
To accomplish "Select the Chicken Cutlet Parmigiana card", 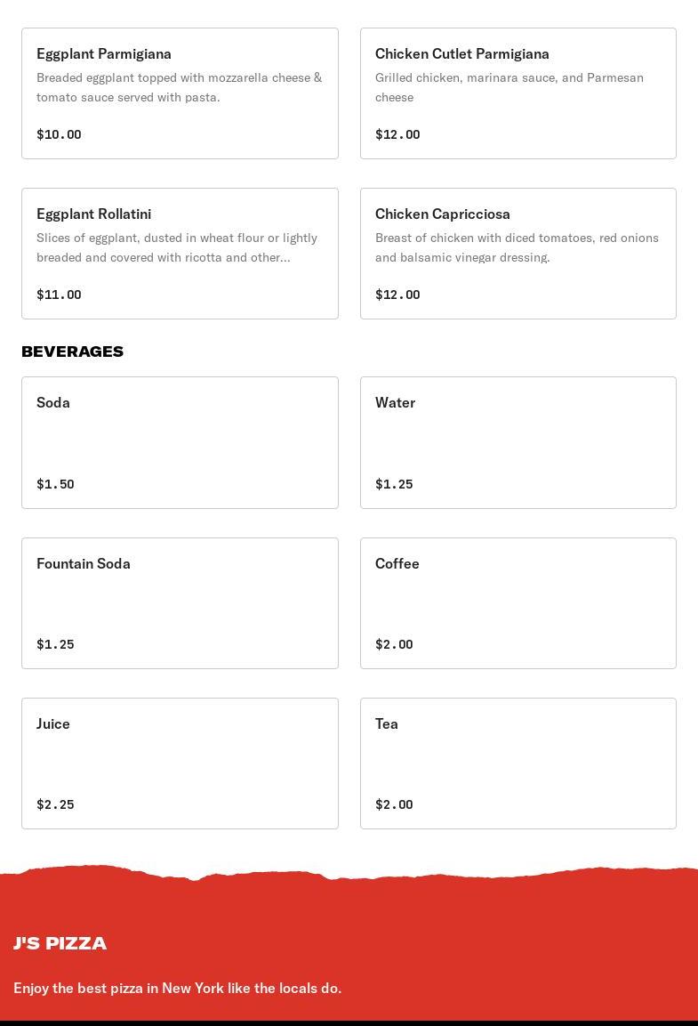I will click(517, 93).
